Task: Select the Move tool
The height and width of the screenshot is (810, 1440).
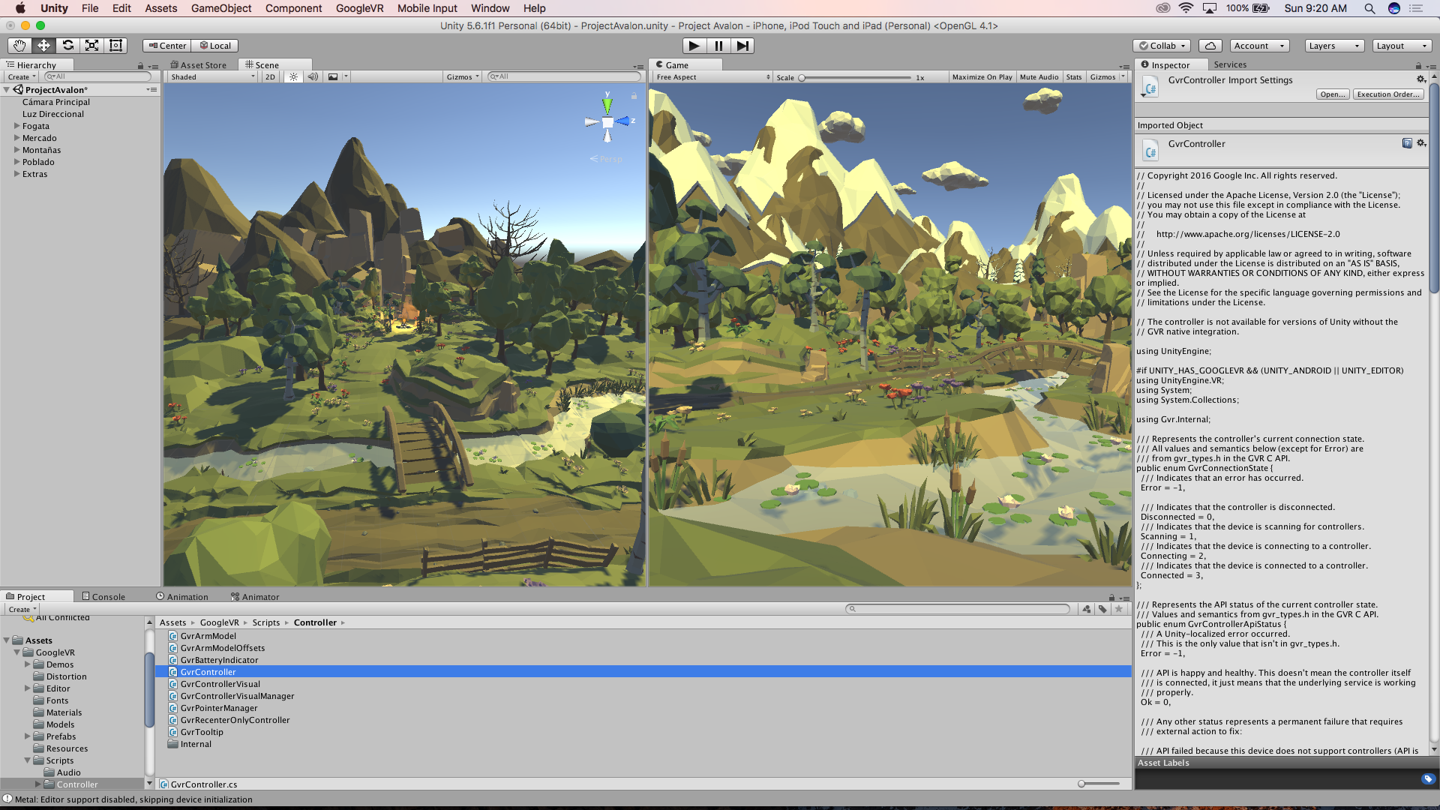Action: click(43, 46)
